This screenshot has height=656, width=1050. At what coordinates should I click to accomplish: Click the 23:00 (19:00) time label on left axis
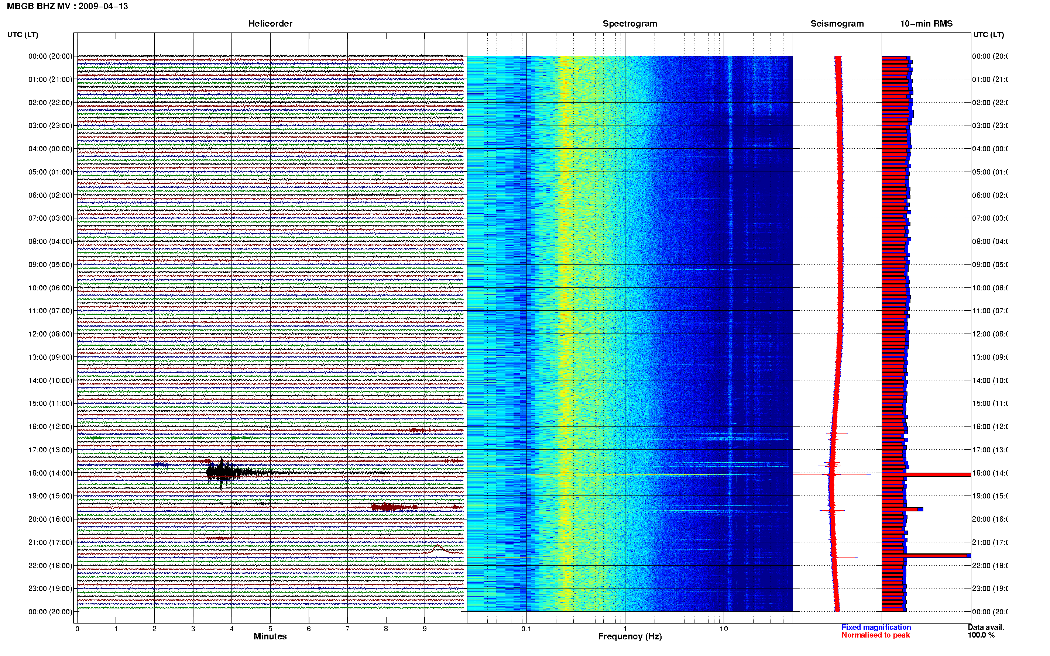50,589
